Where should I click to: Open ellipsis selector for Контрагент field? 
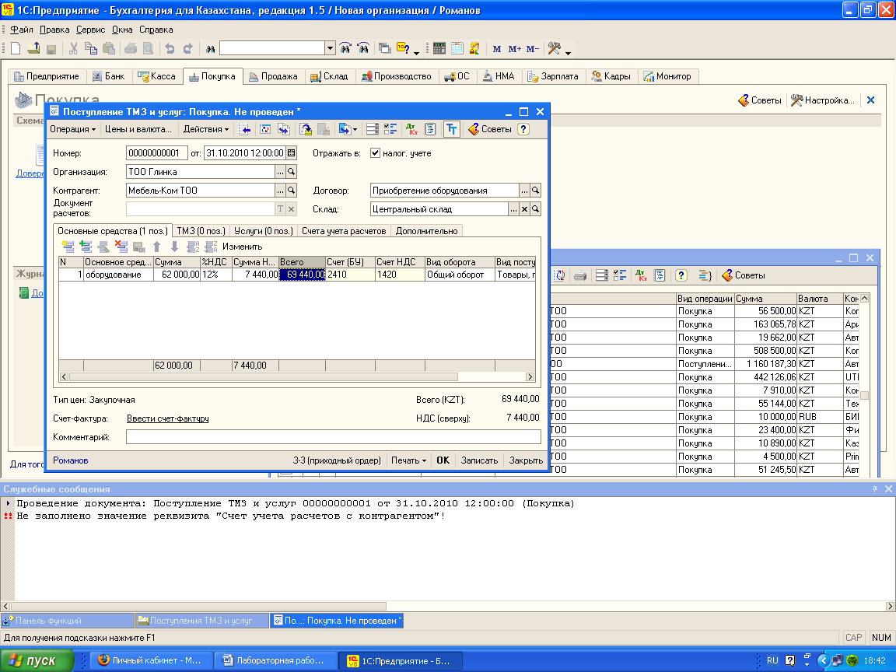(280, 191)
